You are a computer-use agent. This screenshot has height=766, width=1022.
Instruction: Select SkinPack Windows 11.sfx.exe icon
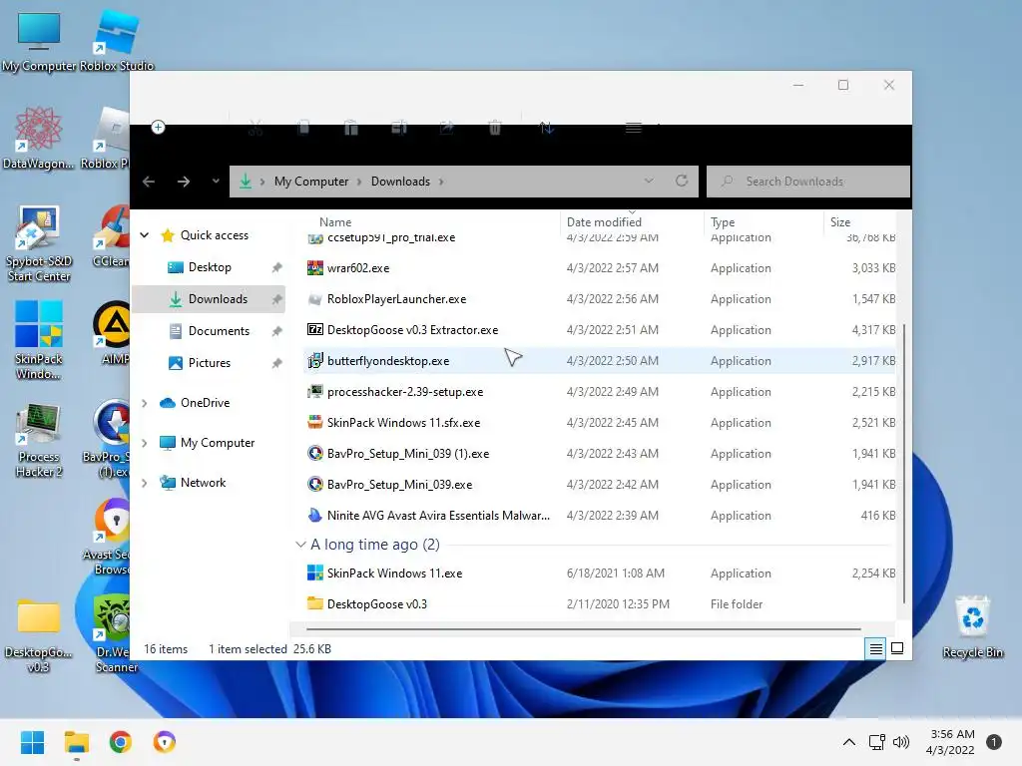[315, 422]
